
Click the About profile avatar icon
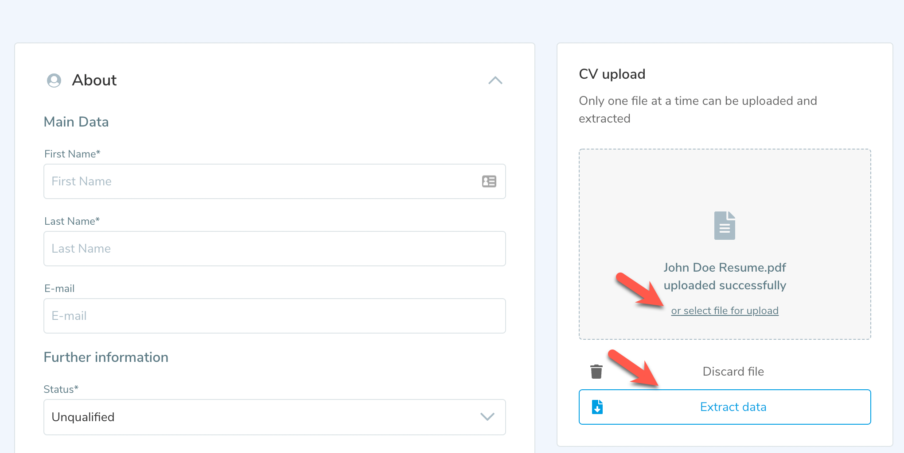[54, 81]
